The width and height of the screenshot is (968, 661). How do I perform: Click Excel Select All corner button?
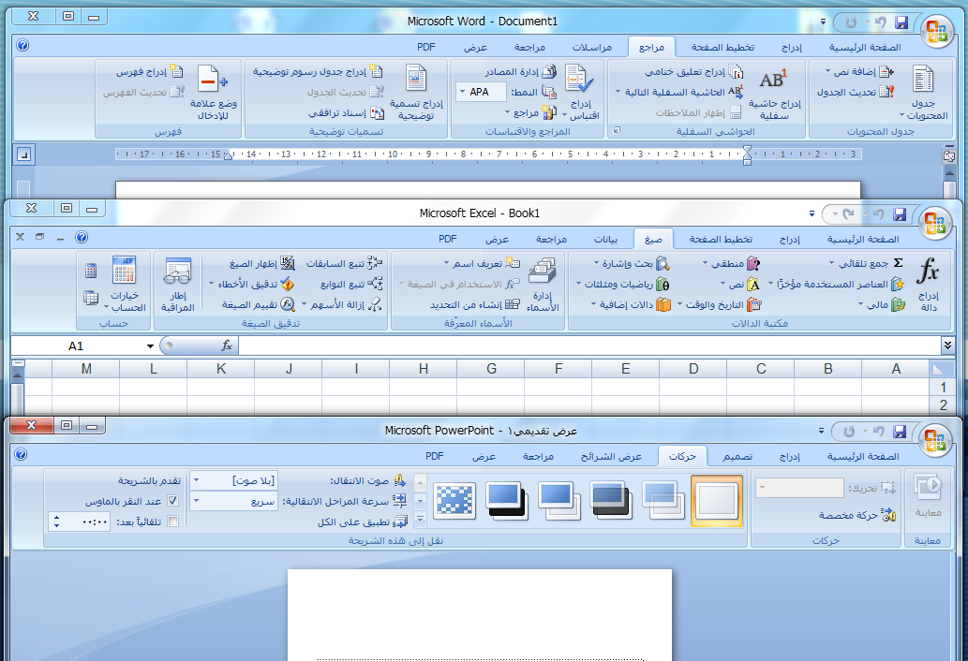pos(941,369)
